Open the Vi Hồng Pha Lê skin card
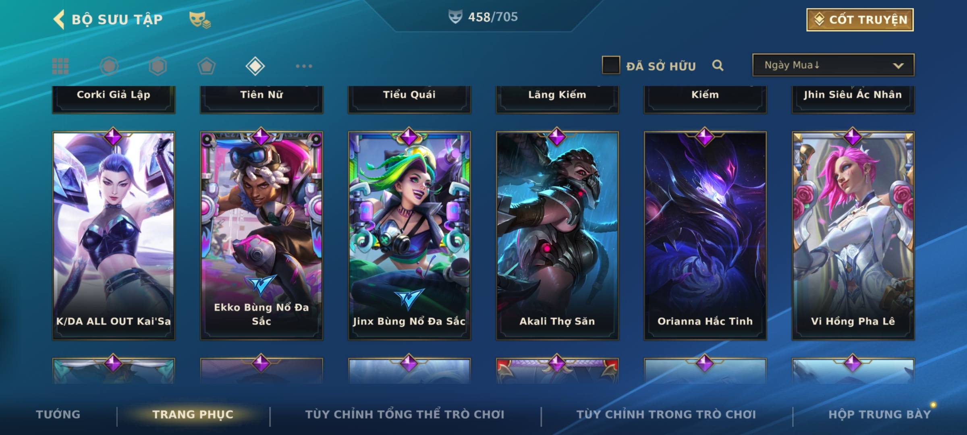This screenshot has height=435, width=967. click(853, 236)
